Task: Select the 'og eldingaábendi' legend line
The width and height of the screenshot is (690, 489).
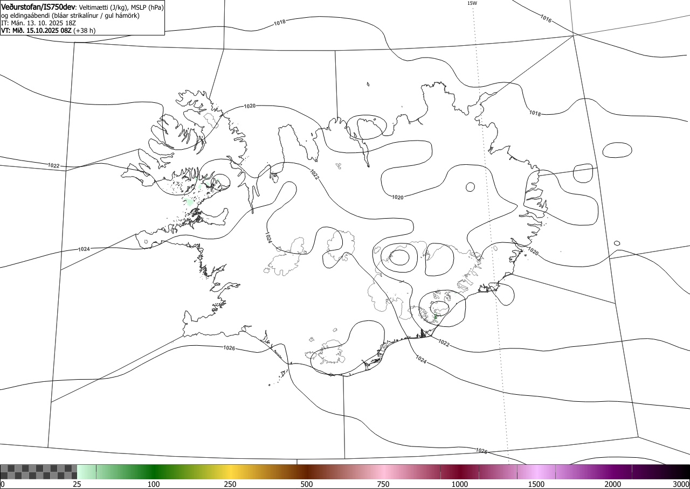Action: (x=70, y=16)
